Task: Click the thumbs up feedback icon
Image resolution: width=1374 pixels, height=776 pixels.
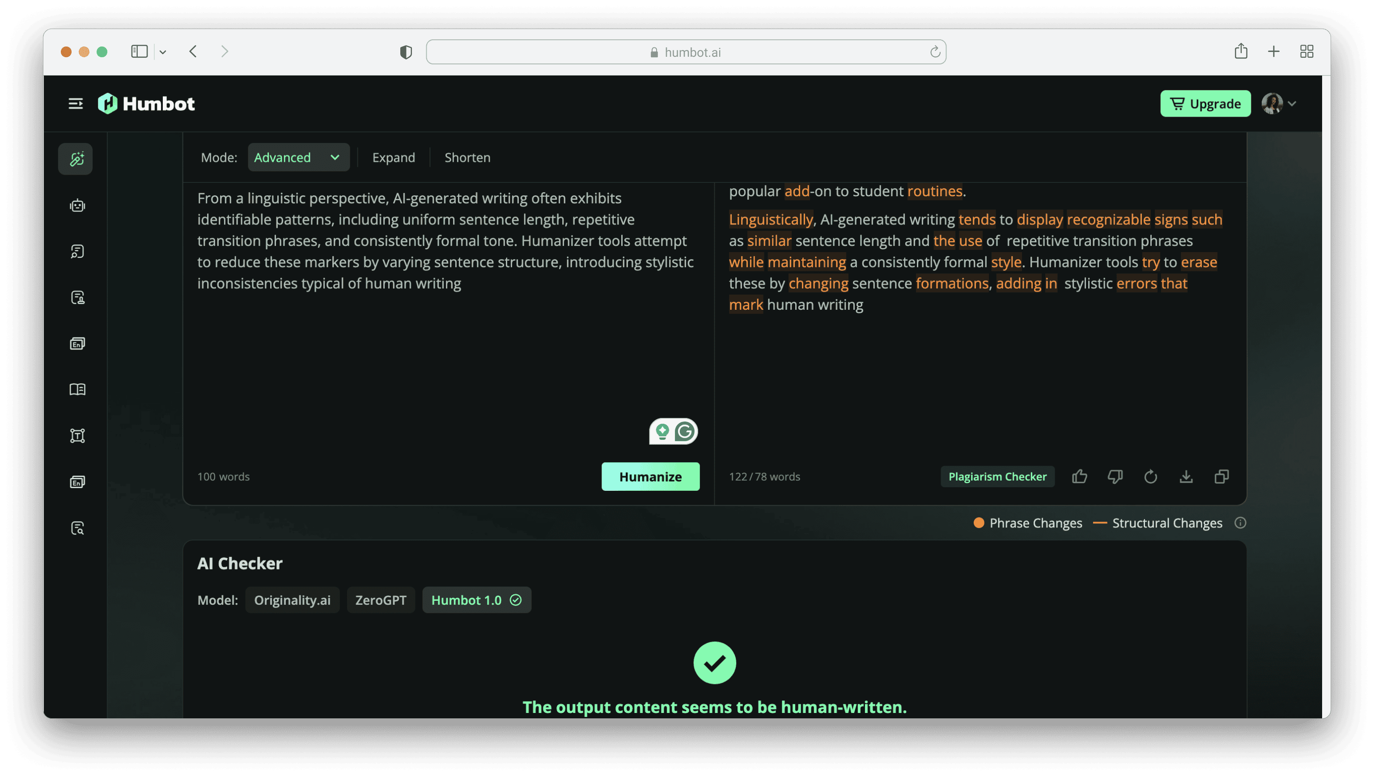Action: pyautogui.click(x=1079, y=477)
